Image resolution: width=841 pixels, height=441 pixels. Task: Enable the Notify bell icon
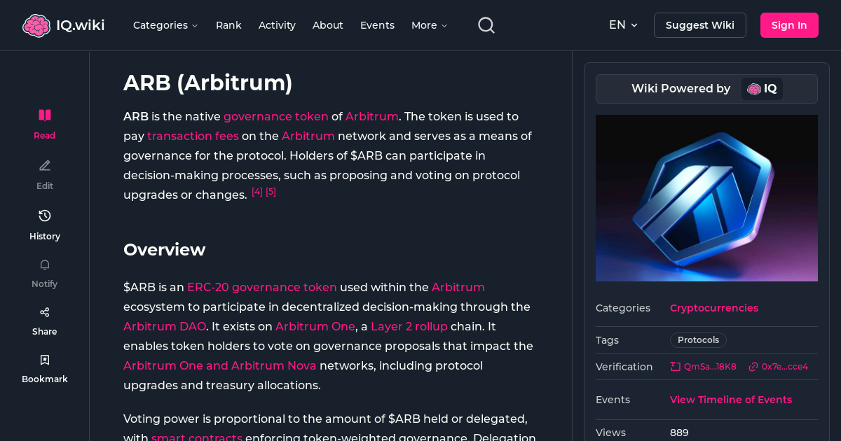(44, 265)
